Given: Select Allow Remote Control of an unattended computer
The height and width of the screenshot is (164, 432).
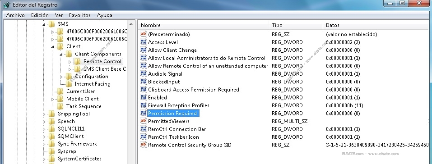Looking at the screenshot, I should coord(208,66).
